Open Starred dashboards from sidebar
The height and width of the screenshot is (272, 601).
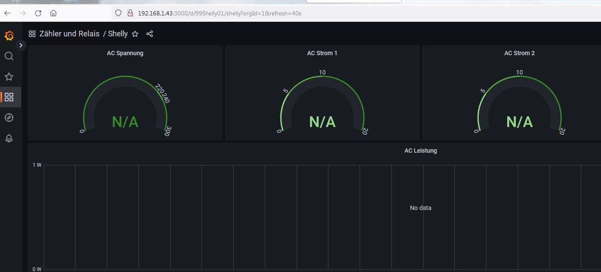coord(9,77)
